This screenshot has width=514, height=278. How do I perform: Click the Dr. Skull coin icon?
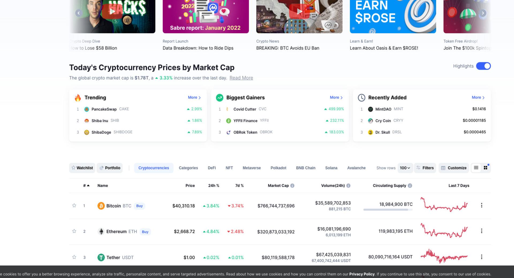coord(370,132)
